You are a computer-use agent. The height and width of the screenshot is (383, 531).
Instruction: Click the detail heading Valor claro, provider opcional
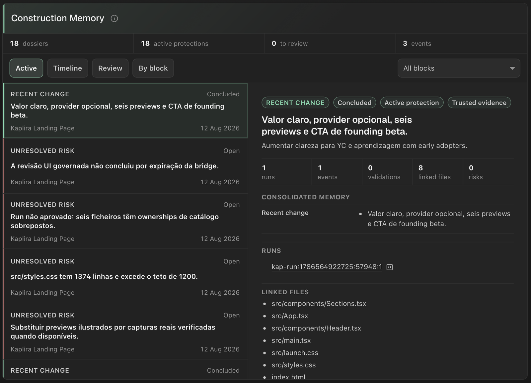pos(337,126)
